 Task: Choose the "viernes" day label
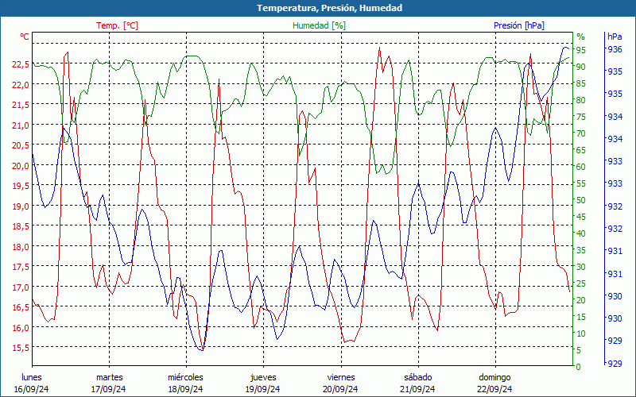click(341, 378)
